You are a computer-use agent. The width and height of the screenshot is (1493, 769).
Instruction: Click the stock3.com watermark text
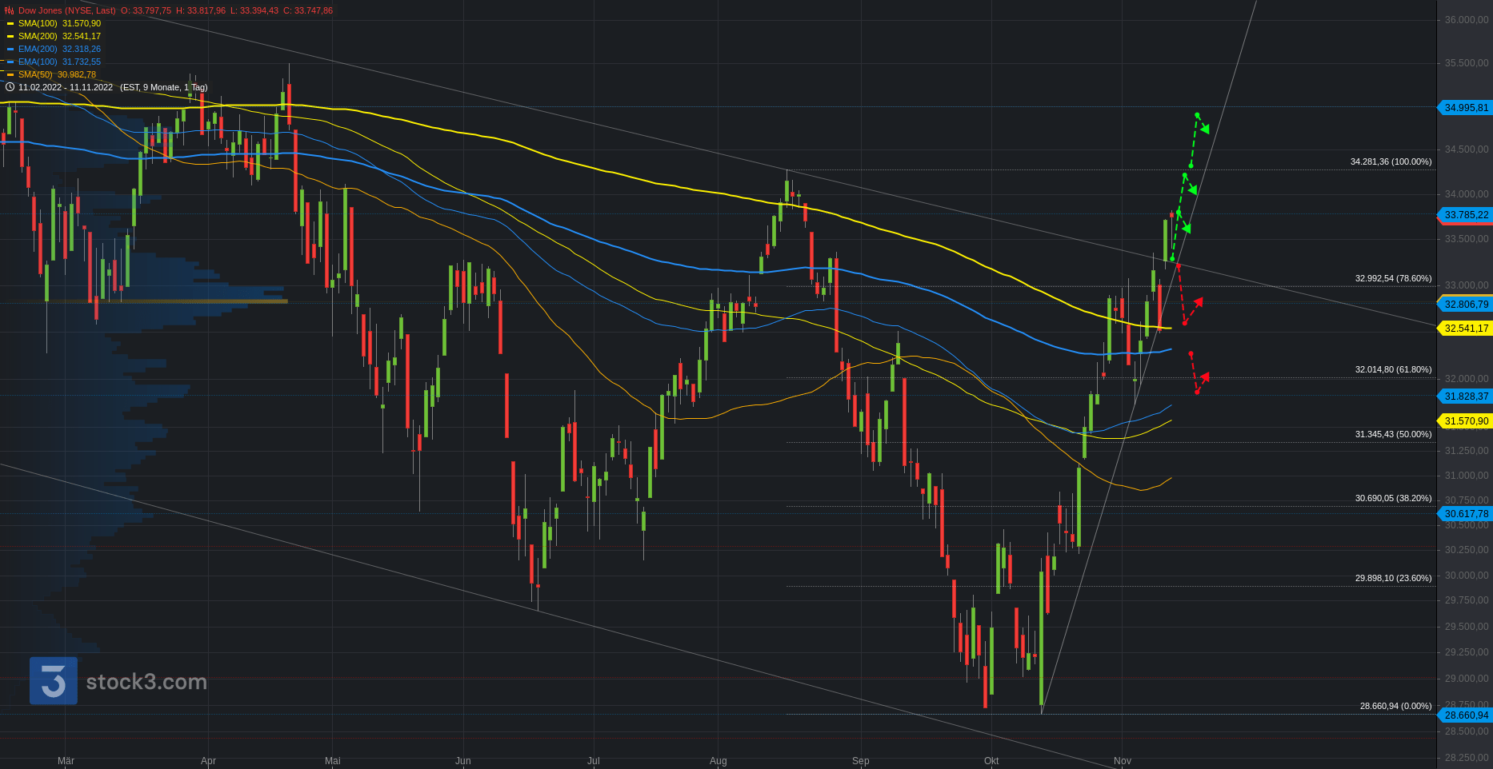coord(146,682)
